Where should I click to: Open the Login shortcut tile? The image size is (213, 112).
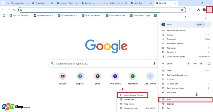pos(97,79)
